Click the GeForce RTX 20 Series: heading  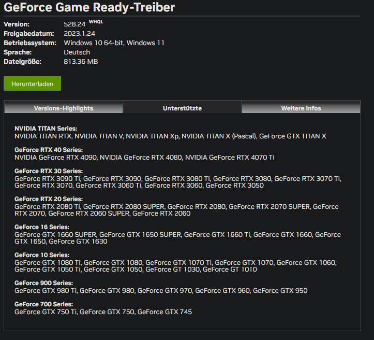[49, 199]
